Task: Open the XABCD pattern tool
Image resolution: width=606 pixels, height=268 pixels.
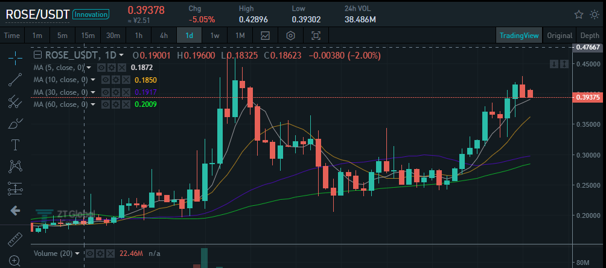Action: pos(15,167)
